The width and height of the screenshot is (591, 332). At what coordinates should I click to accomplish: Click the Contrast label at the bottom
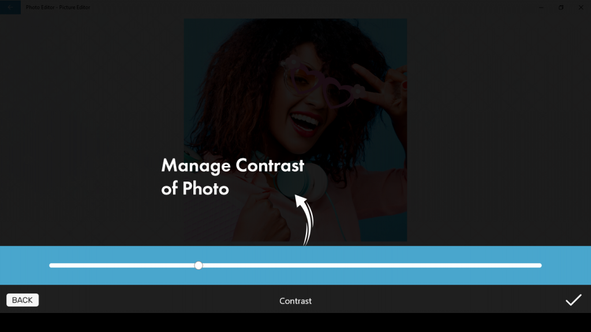(295, 301)
